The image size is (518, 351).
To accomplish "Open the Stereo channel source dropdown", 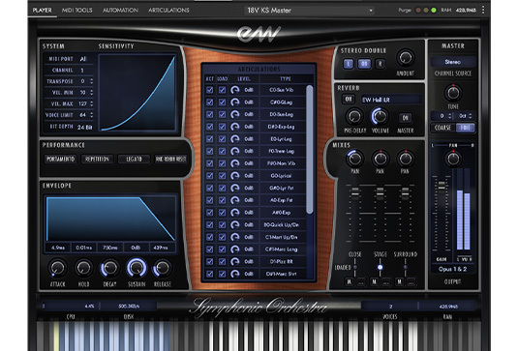I will click(x=453, y=62).
